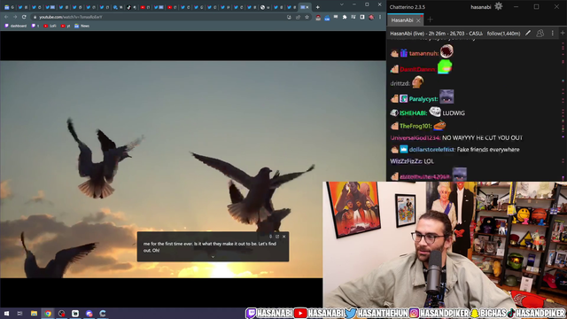Switch to the TikTok Chrome tab

point(131,7)
